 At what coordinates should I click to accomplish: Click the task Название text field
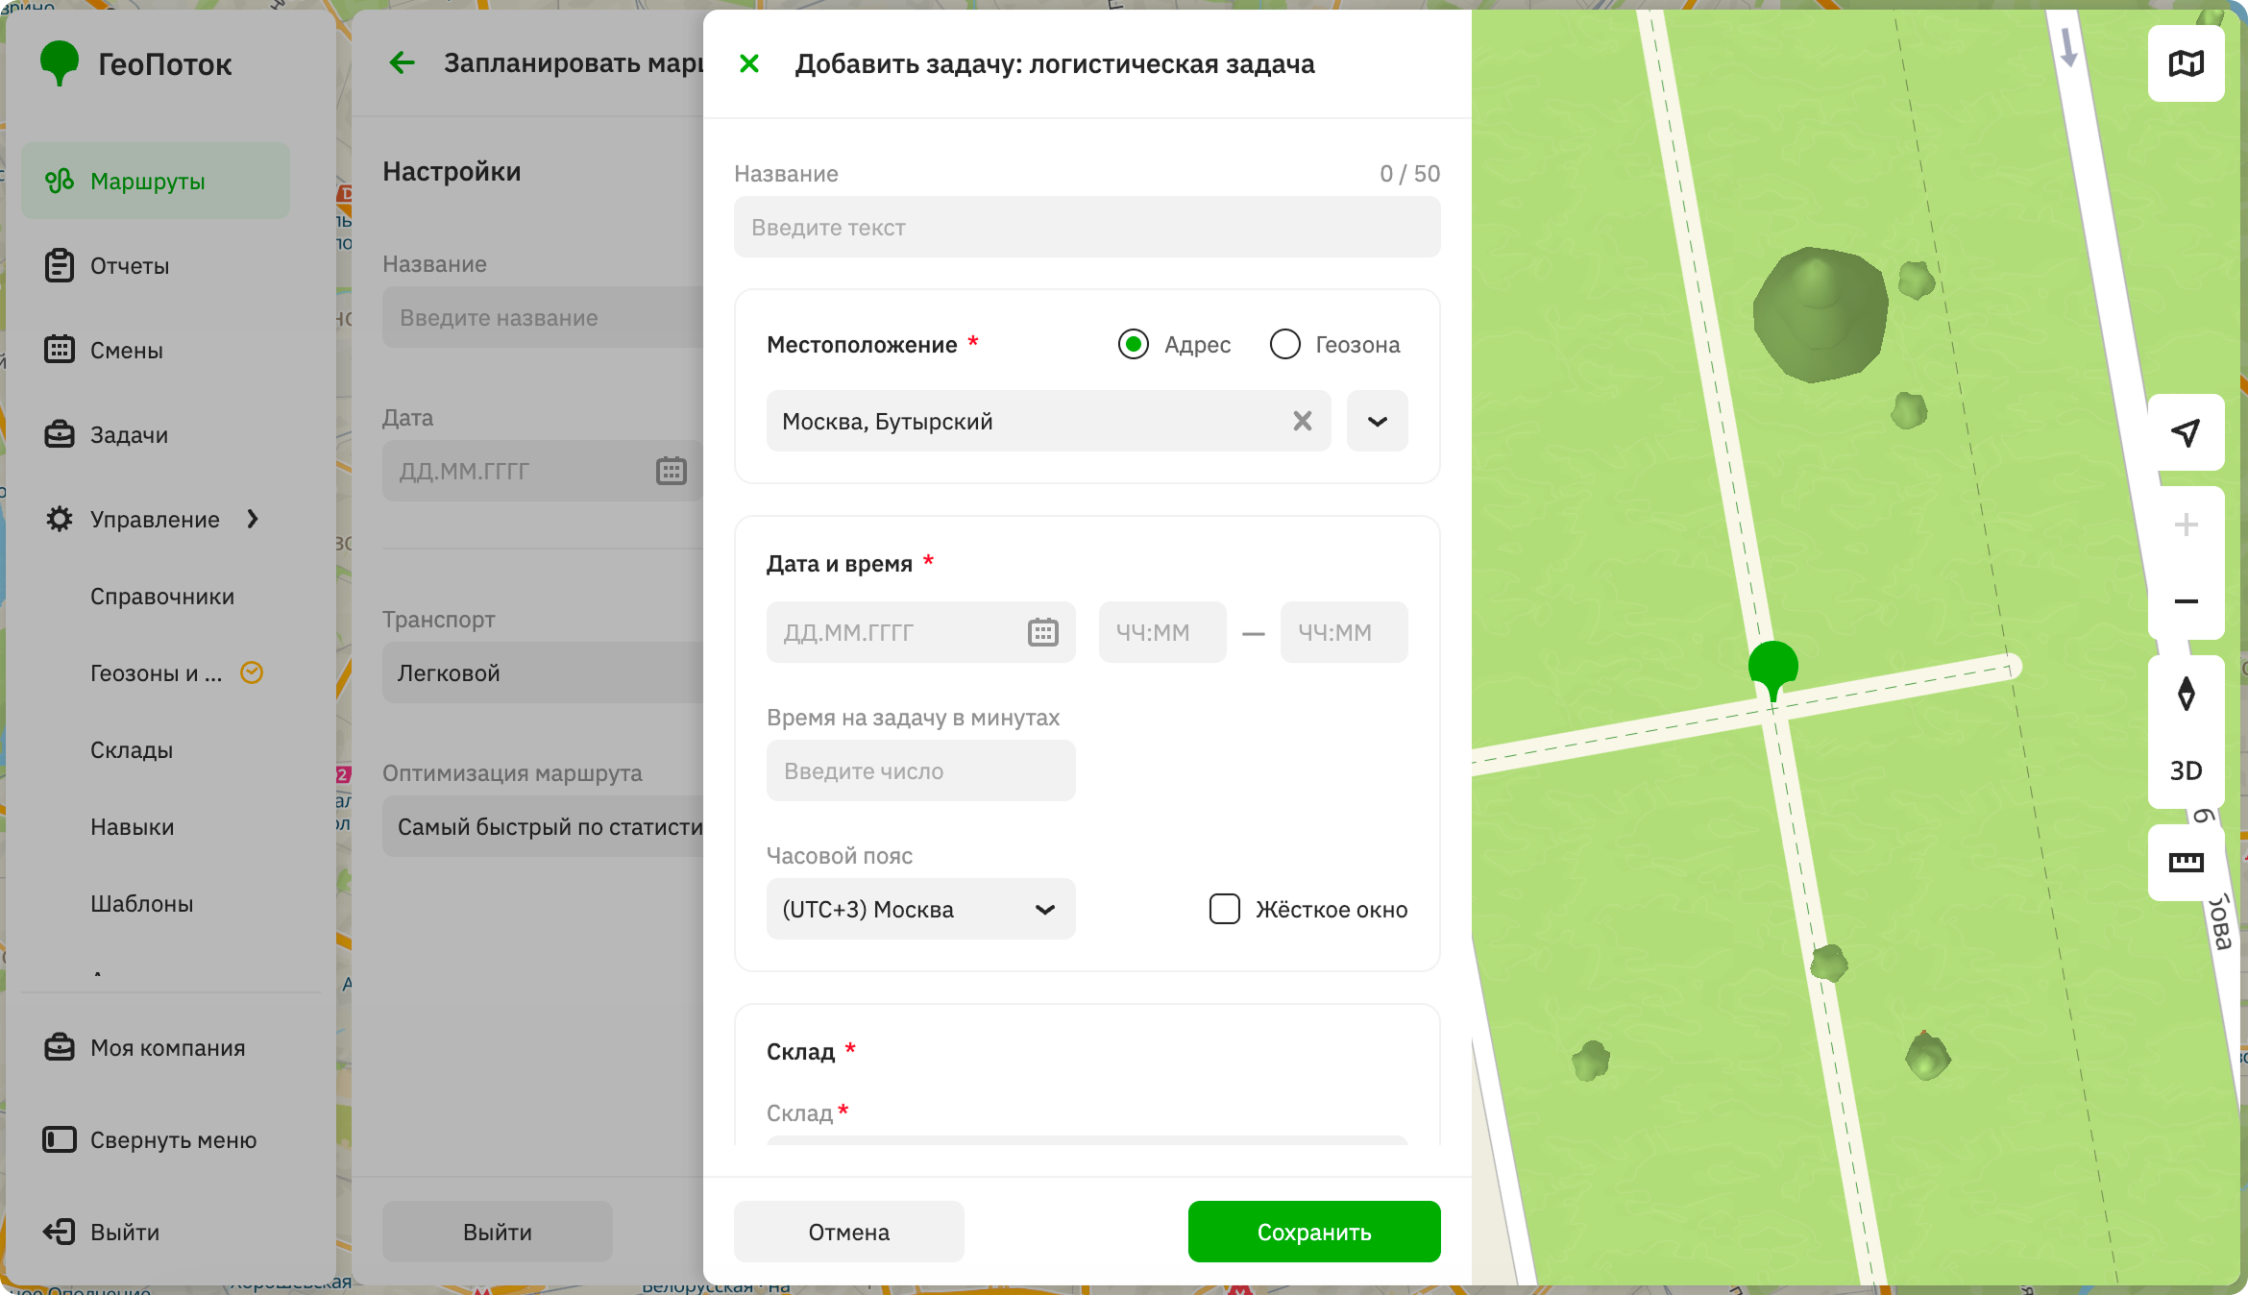[x=1087, y=227]
